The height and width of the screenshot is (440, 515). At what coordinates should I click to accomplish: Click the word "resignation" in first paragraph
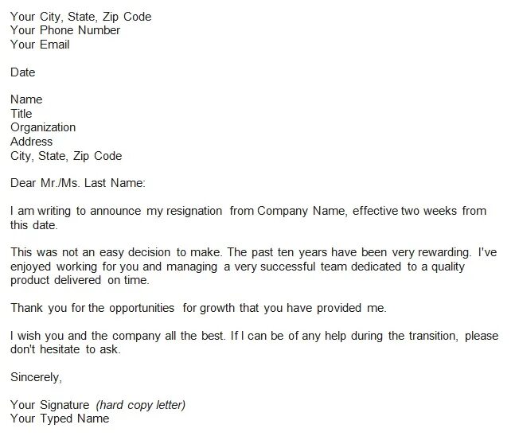point(186,211)
